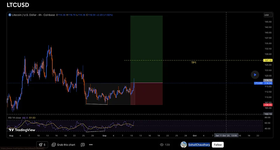Click the LTCUSD 116.54 current price tag
Image resolution: width=280 pixels, height=150 pixels.
coord(263,83)
